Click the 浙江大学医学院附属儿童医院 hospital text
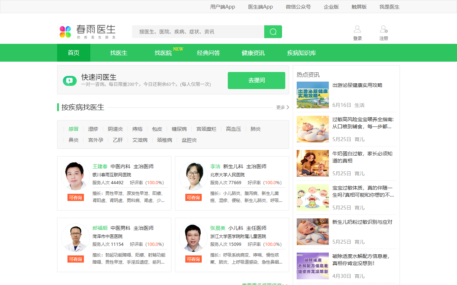Image resolution: width=457 pixels, height=285 pixels. (238, 237)
